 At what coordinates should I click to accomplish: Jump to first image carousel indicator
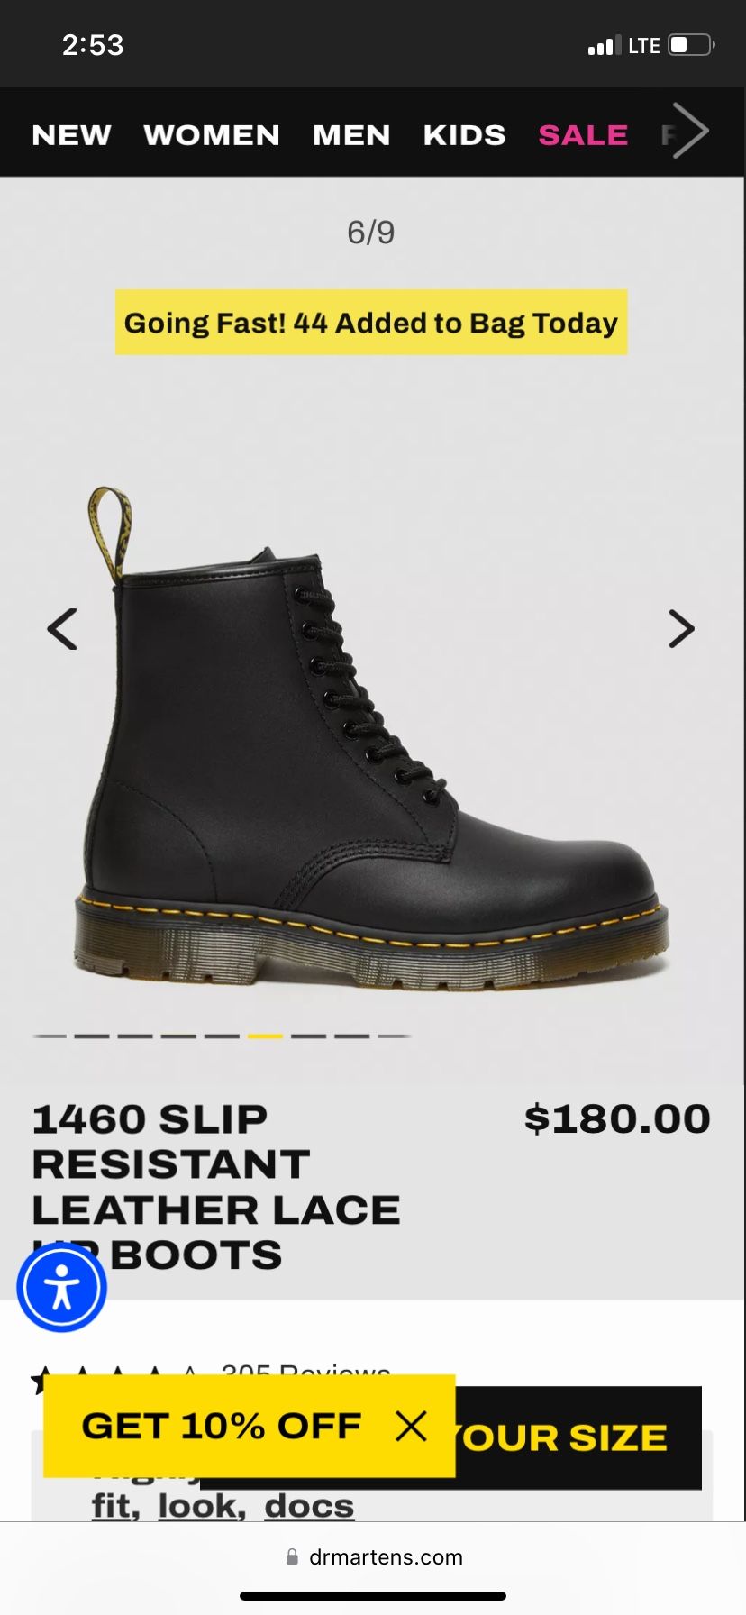pyautogui.click(x=50, y=1036)
